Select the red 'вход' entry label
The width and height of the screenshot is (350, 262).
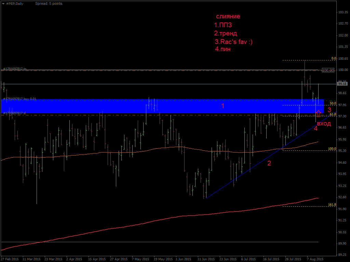coord(324,124)
